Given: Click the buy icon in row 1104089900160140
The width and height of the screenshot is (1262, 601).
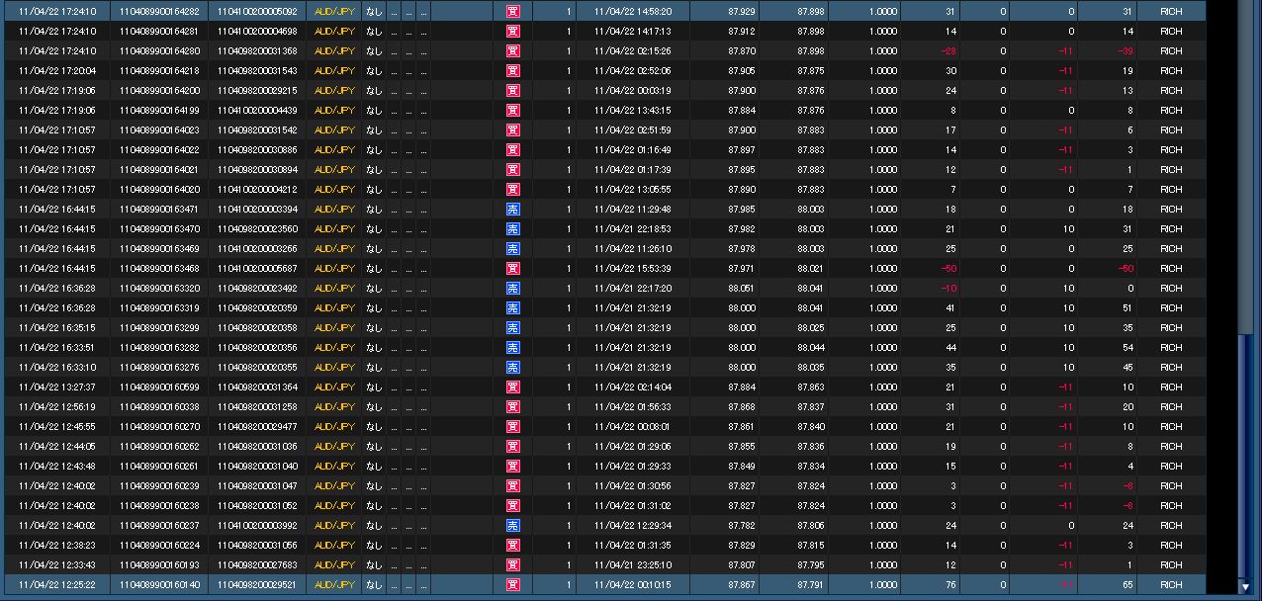Looking at the screenshot, I should (x=512, y=585).
